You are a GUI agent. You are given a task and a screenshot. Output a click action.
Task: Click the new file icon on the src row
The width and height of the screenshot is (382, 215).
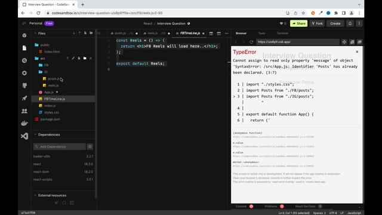click(x=79, y=59)
